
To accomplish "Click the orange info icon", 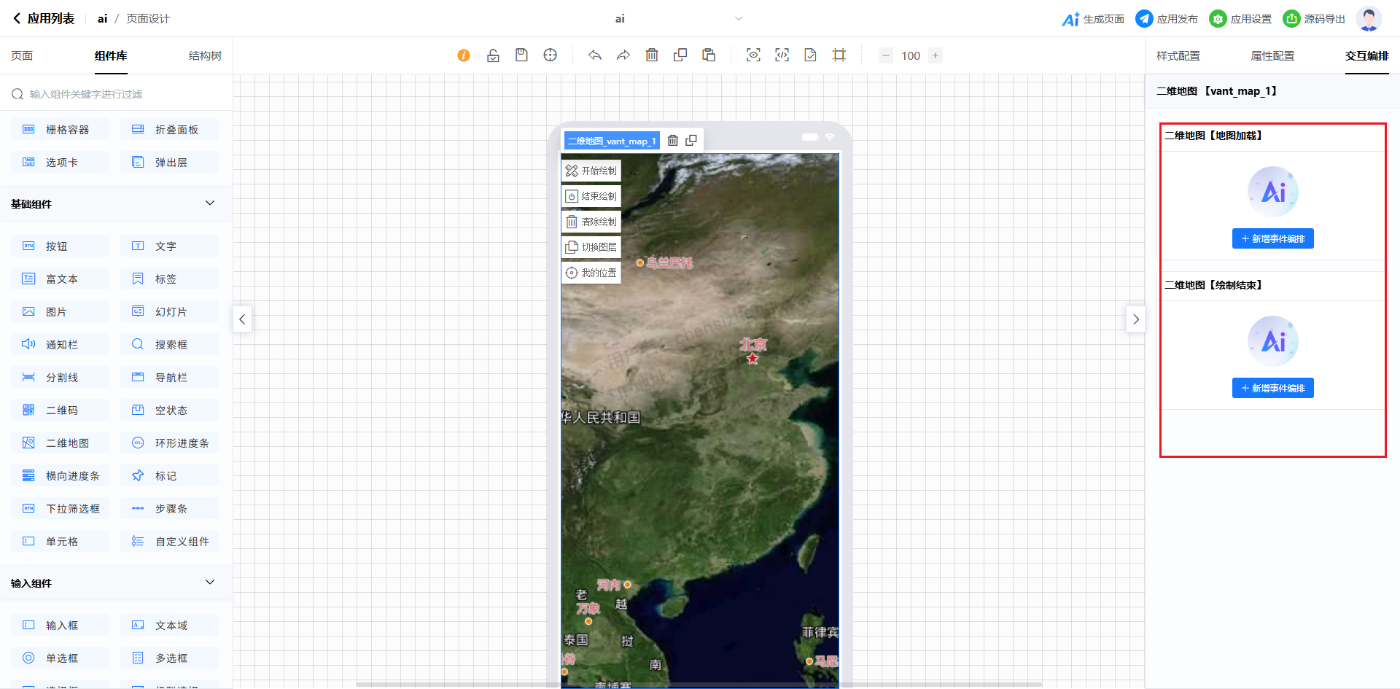I will (x=464, y=55).
